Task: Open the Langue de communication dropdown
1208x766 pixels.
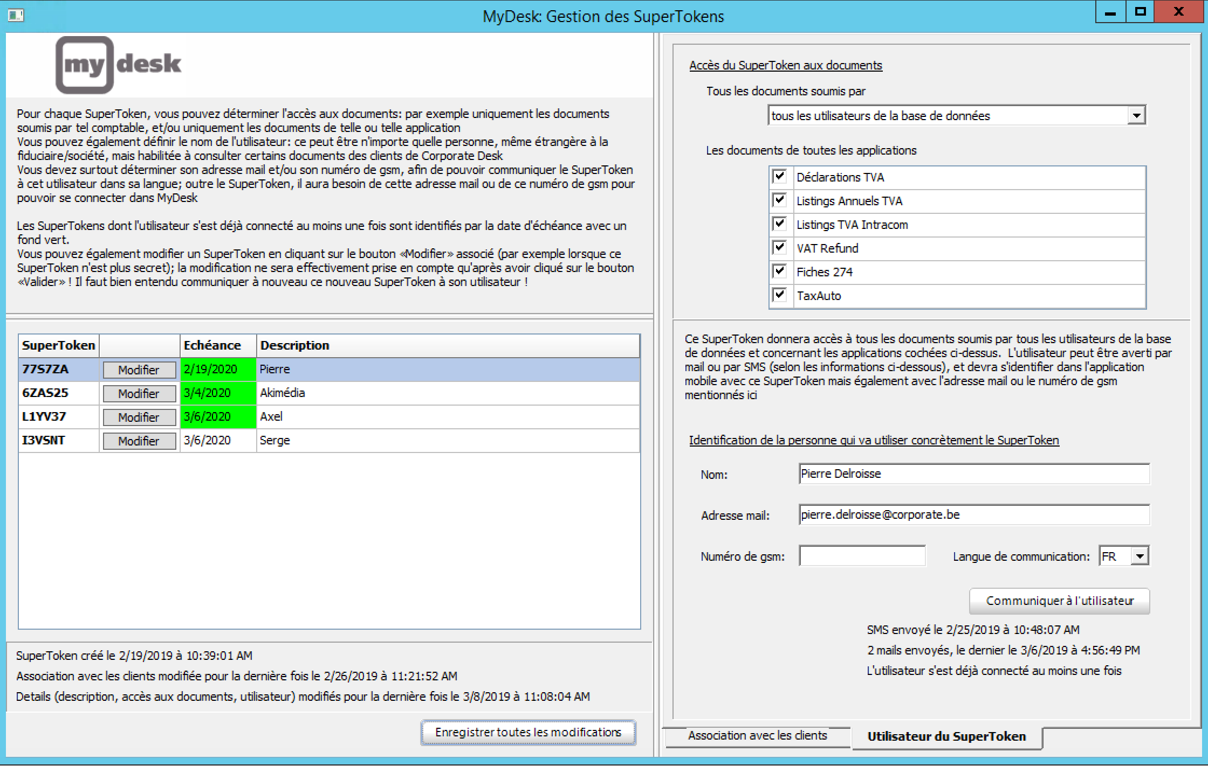Action: pos(1140,556)
